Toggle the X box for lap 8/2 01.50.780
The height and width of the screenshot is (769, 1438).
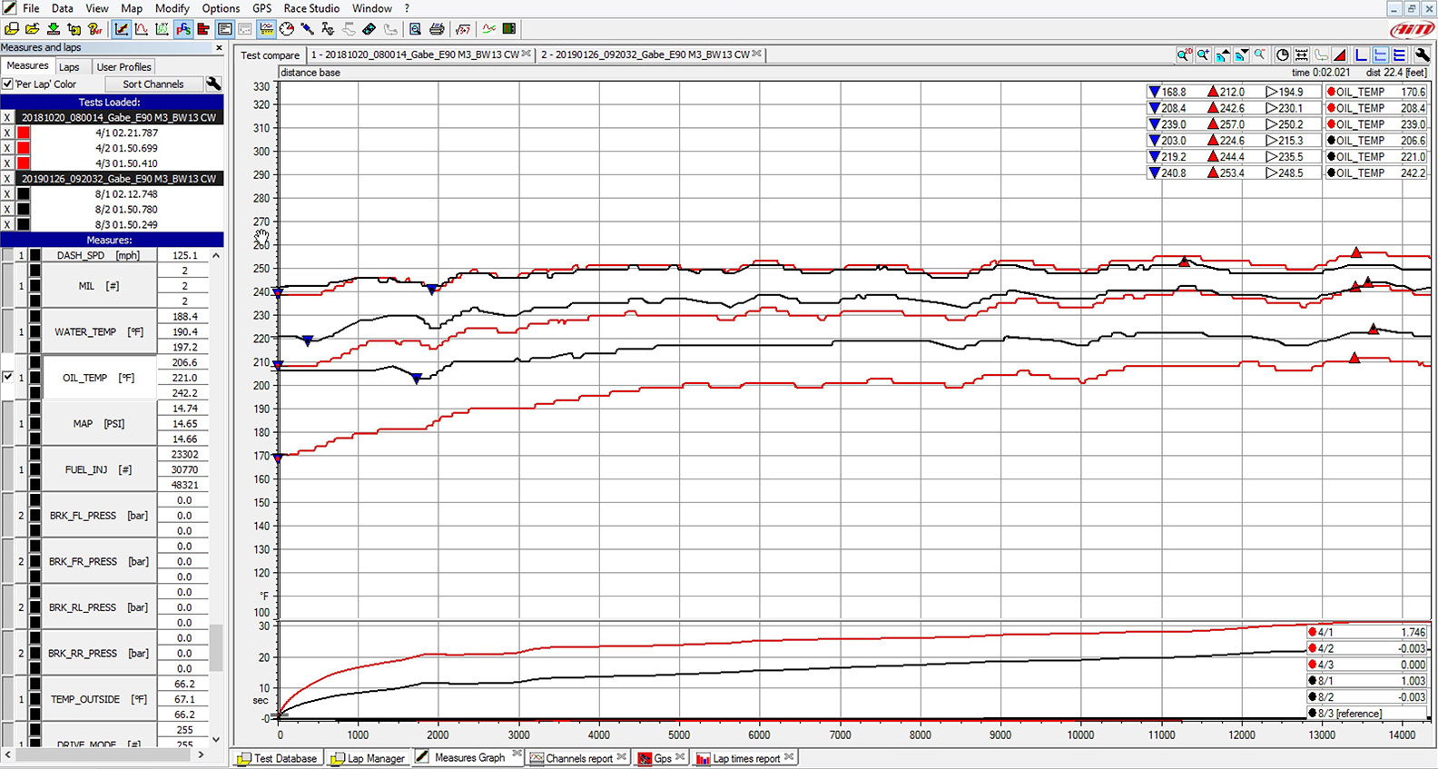click(x=7, y=209)
